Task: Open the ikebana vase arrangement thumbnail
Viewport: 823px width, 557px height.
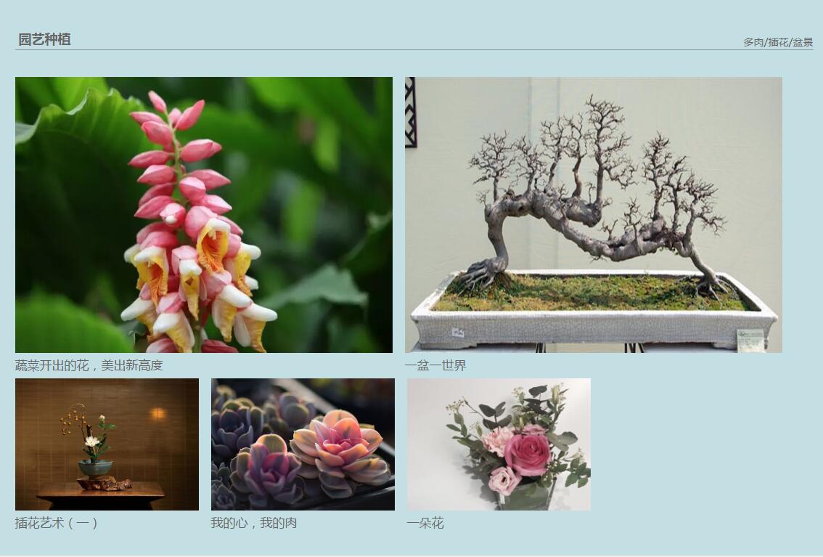Action: tap(107, 444)
